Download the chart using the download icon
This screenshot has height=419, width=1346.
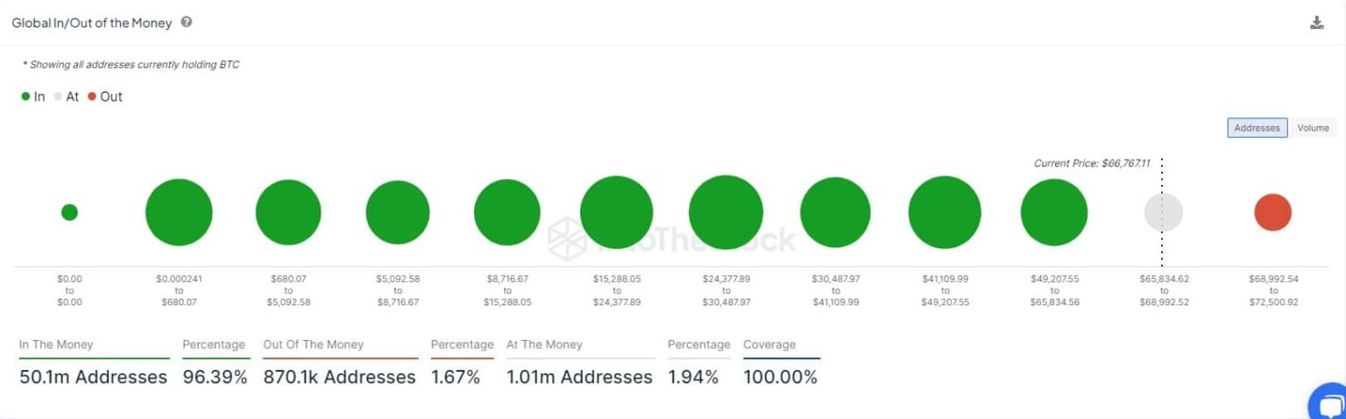click(1316, 23)
